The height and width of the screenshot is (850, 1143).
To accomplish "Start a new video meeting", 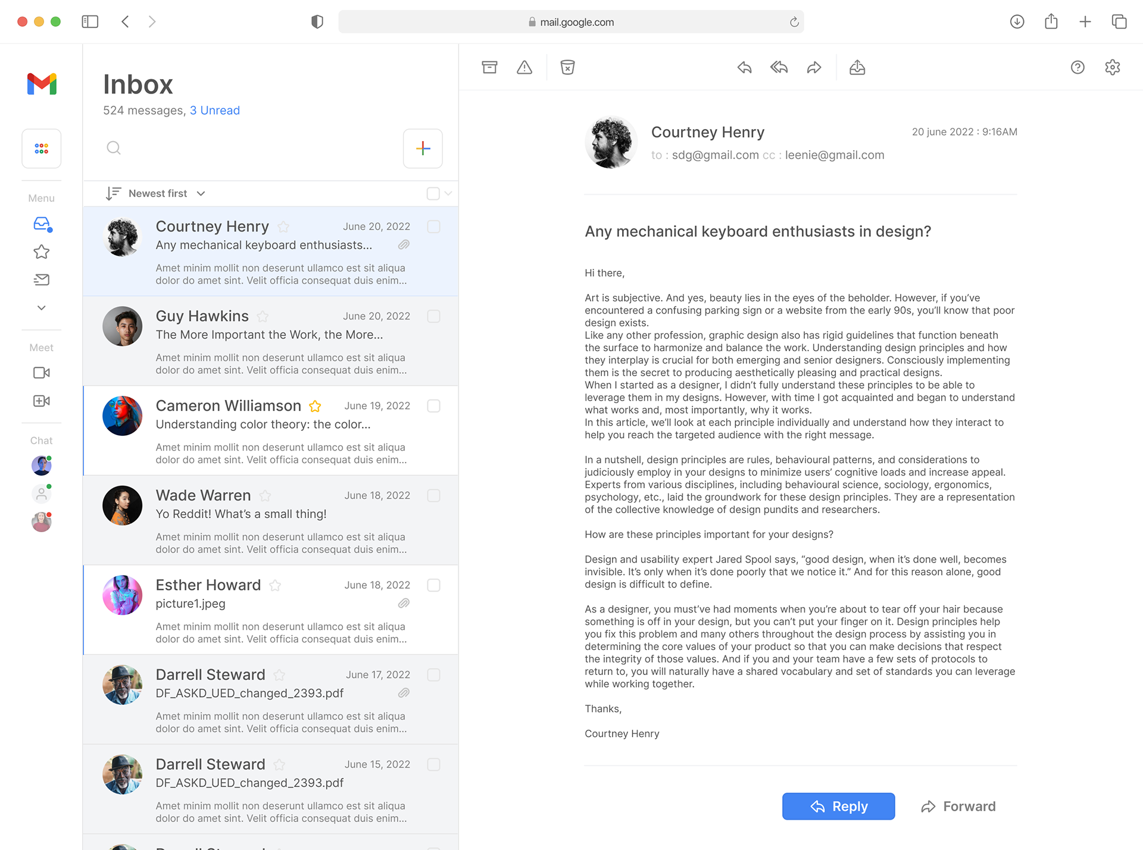I will tap(41, 401).
